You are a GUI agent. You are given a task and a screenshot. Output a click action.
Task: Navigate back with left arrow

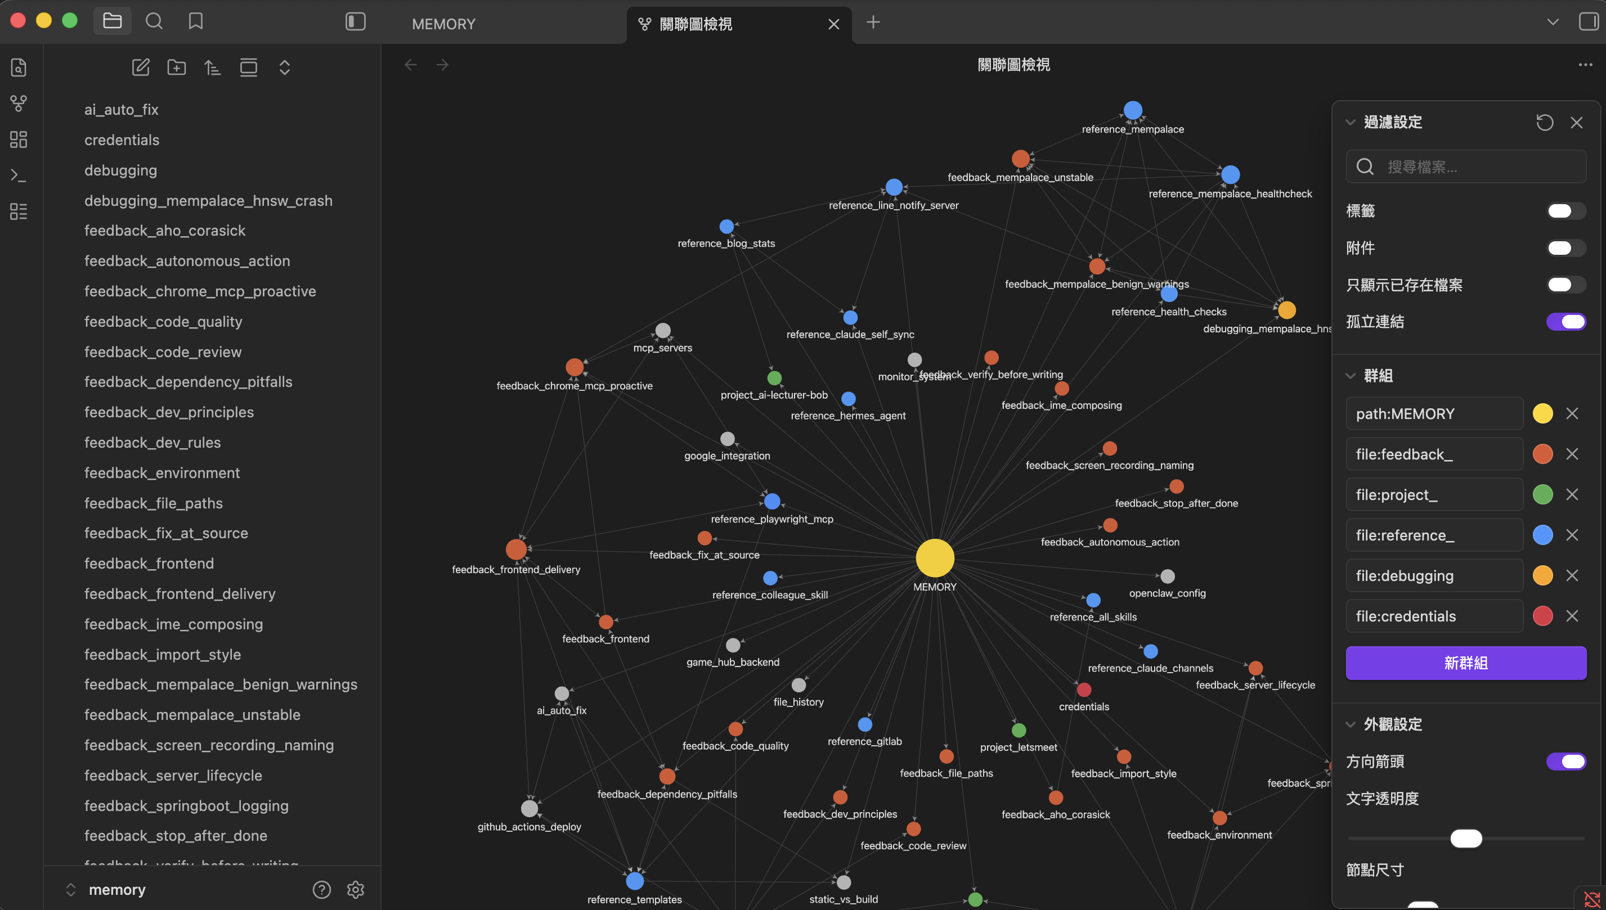411,64
